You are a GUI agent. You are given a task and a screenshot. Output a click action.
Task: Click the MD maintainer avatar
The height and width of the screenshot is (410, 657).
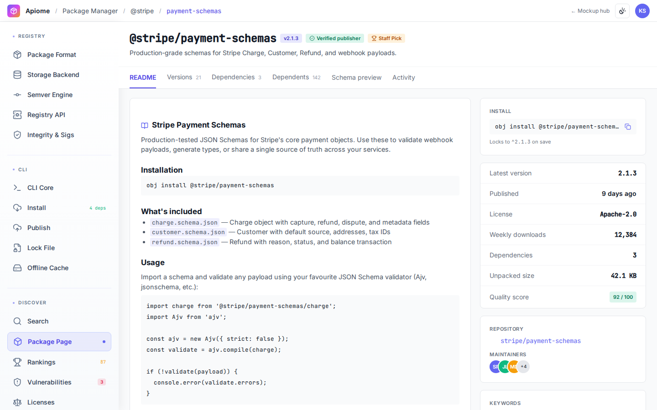(513, 367)
